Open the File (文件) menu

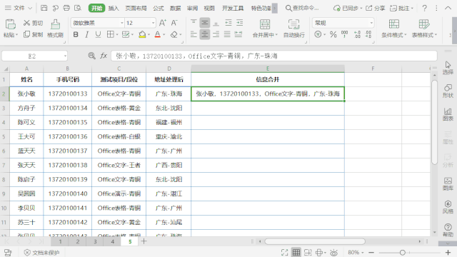(x=19, y=8)
